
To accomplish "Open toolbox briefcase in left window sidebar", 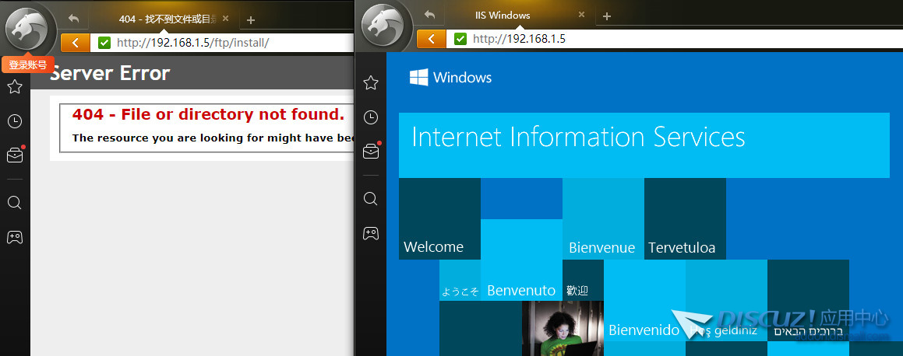I will (x=15, y=155).
